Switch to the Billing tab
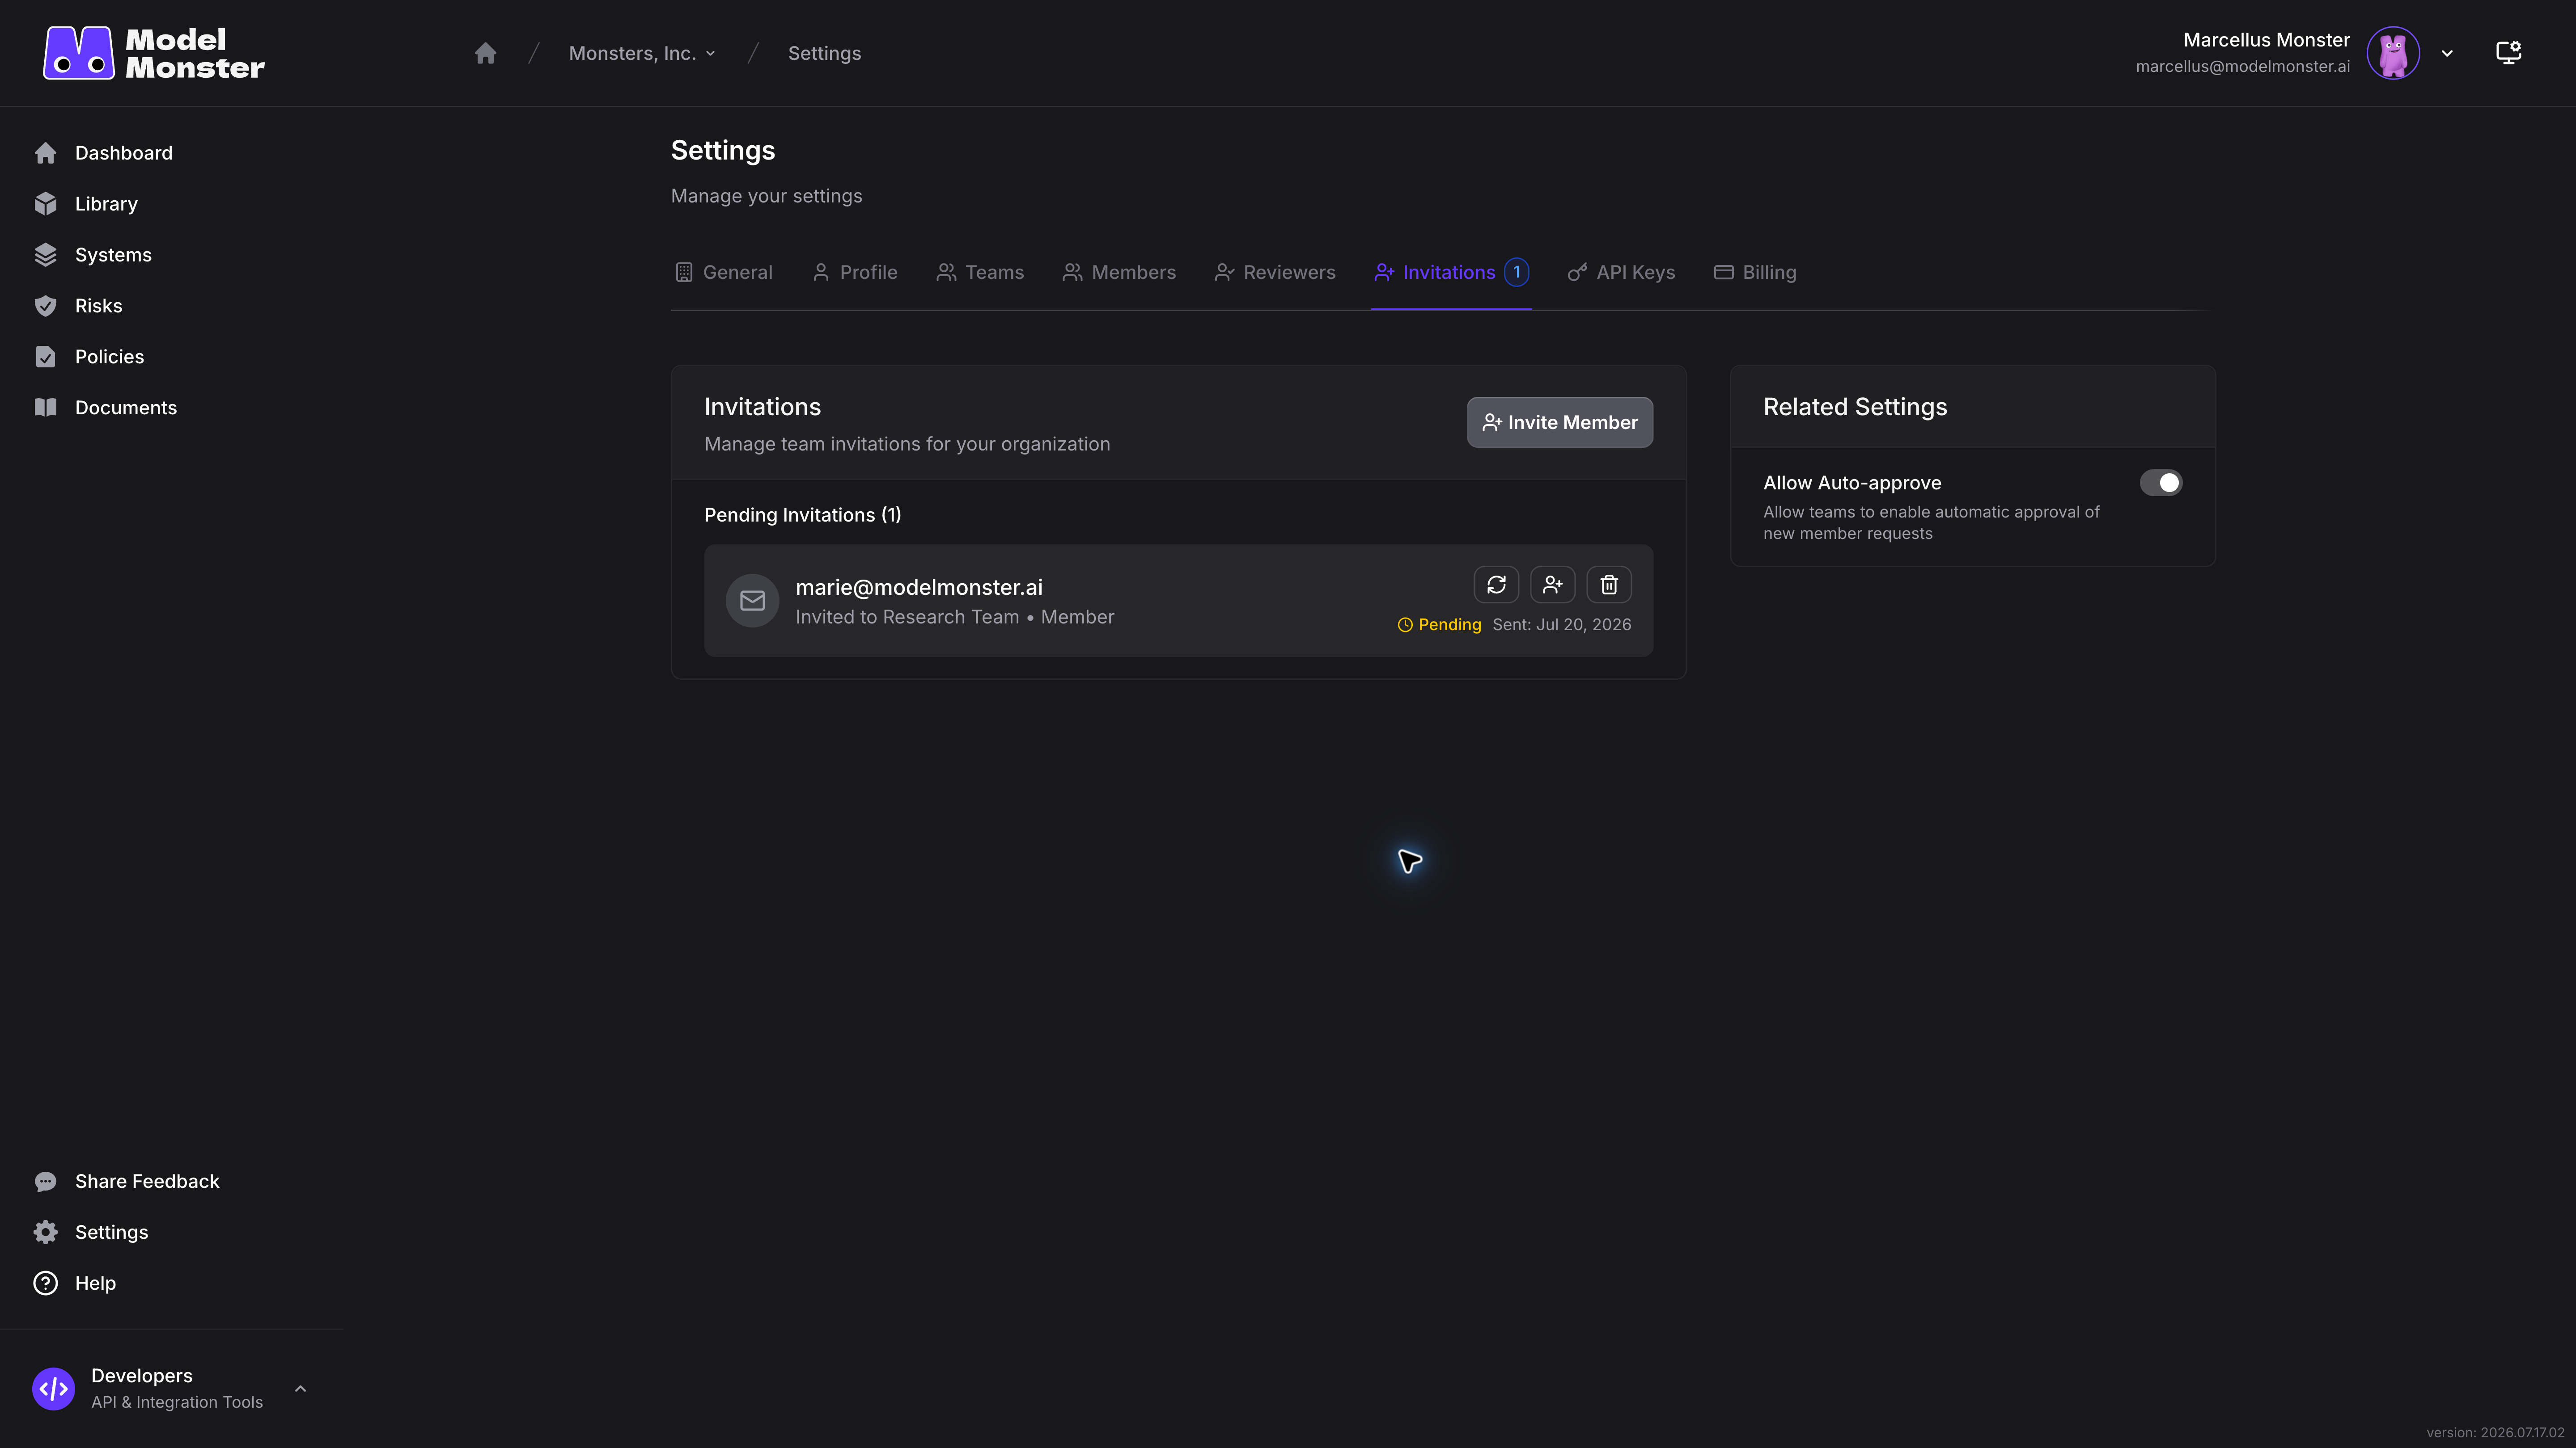2576x1448 pixels. [x=1755, y=272]
